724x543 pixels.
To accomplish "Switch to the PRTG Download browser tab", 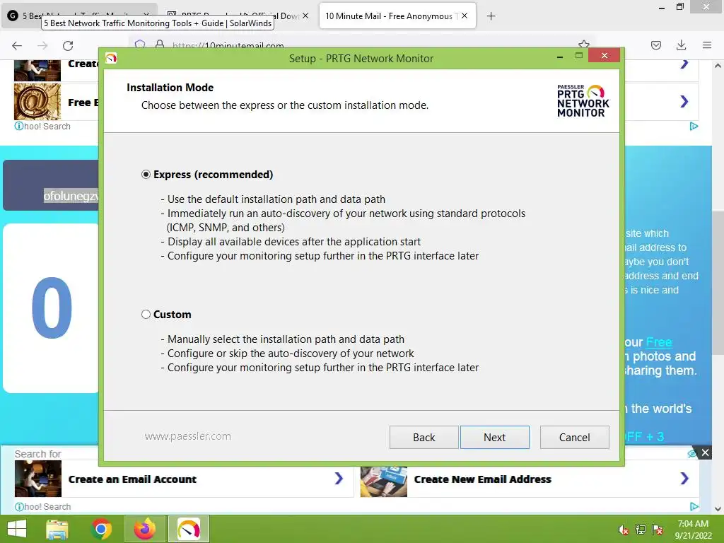I will [x=238, y=16].
